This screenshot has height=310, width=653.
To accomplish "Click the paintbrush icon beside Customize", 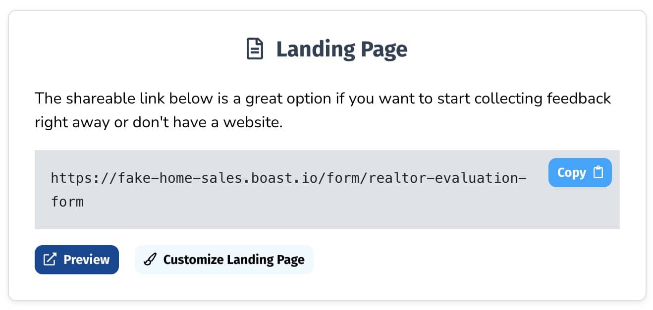I will click(x=150, y=259).
